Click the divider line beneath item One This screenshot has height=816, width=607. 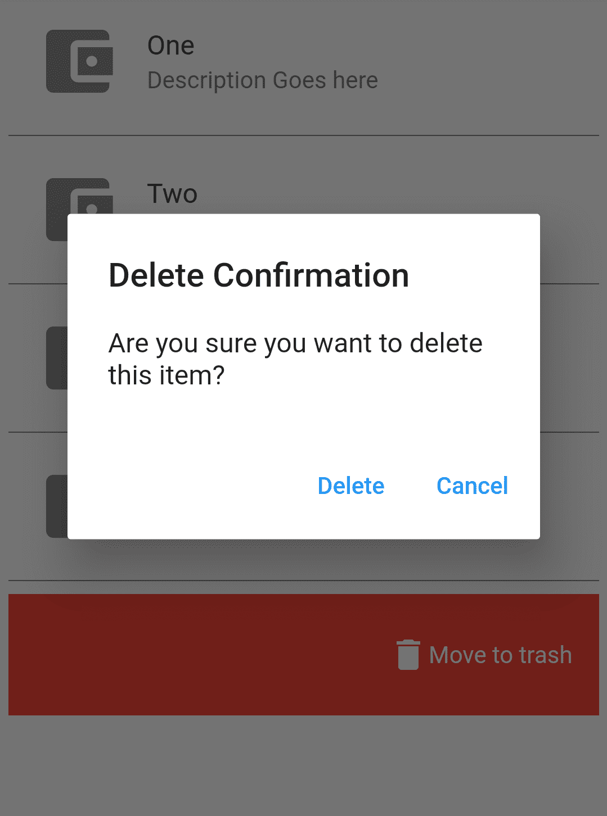[x=304, y=135]
